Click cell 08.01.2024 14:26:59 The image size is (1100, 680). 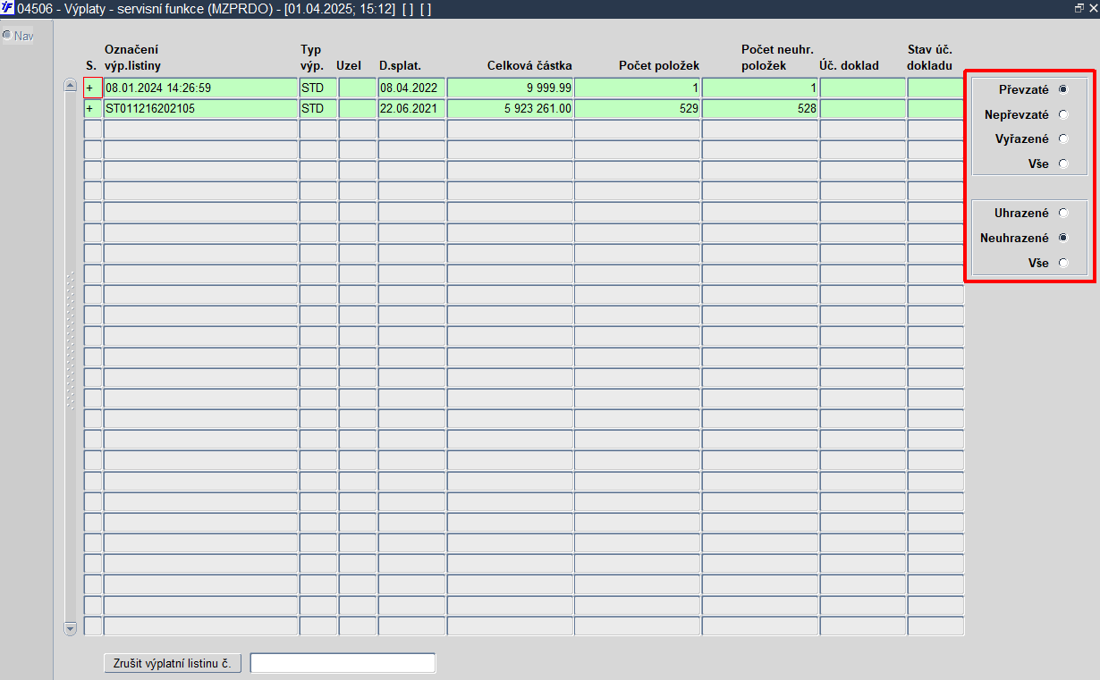(x=201, y=88)
